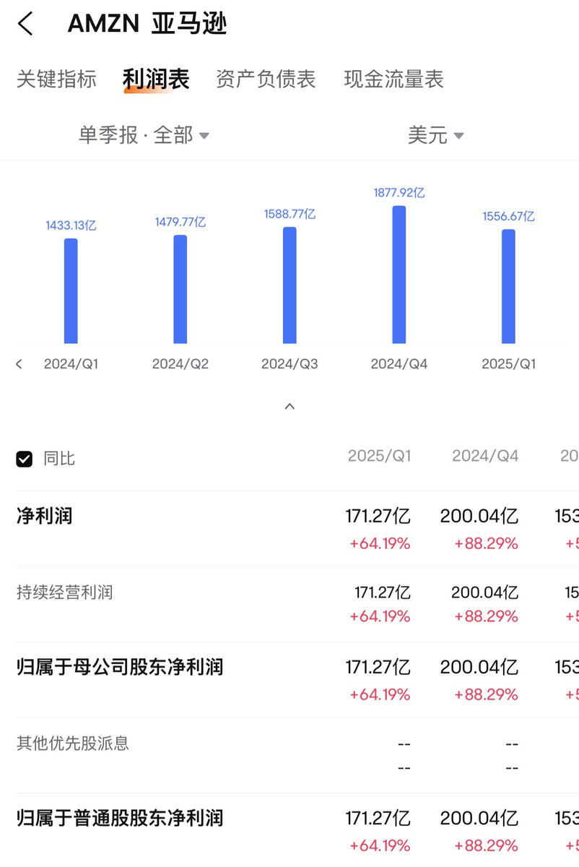Collapse the chart with the up chevron

tap(289, 406)
